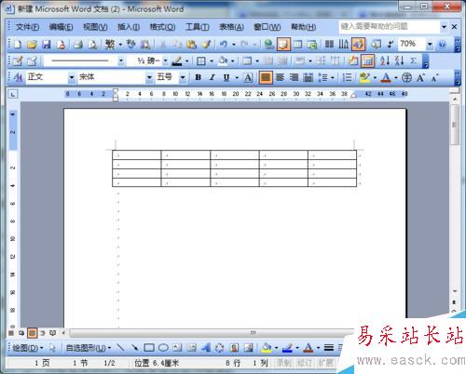The width and height of the screenshot is (466, 374).
Task: Expand the Line Spacing dropdown arrow
Action: pos(332,77)
